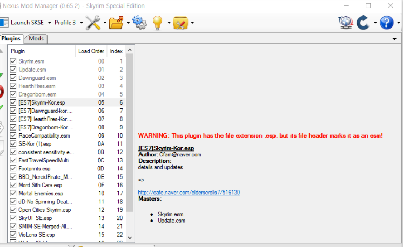Click the plugin list scrollbar down arrow

click(x=129, y=237)
